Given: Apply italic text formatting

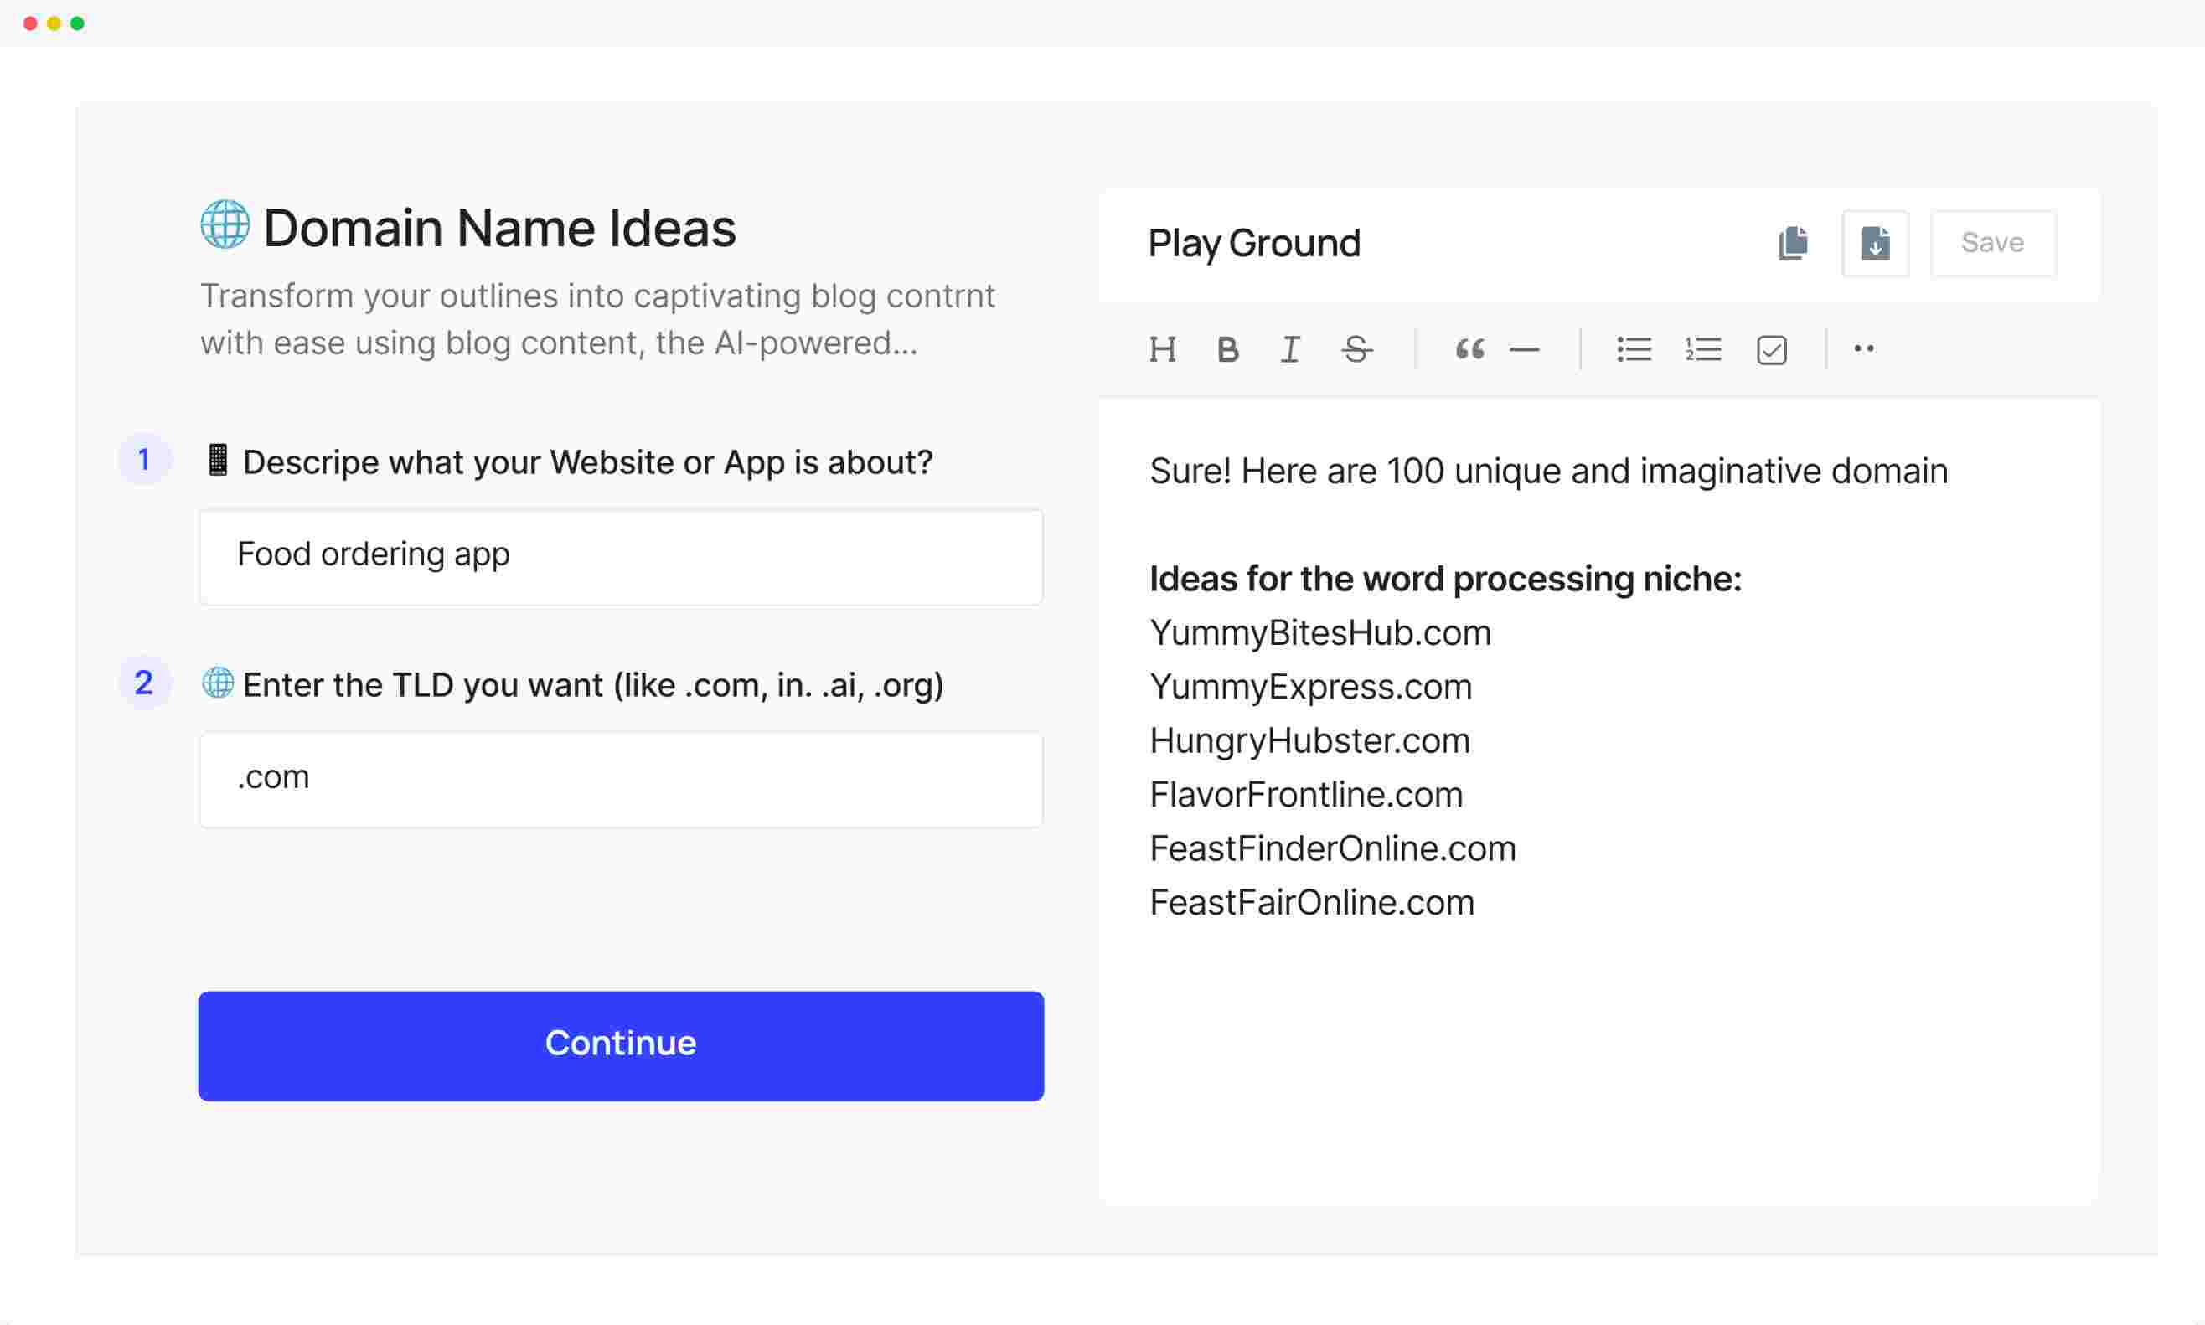Looking at the screenshot, I should [x=1289, y=349].
